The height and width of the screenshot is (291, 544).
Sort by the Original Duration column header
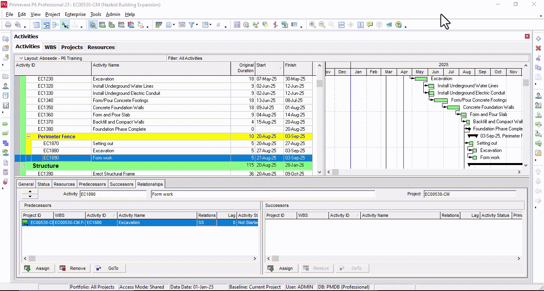pos(243,68)
